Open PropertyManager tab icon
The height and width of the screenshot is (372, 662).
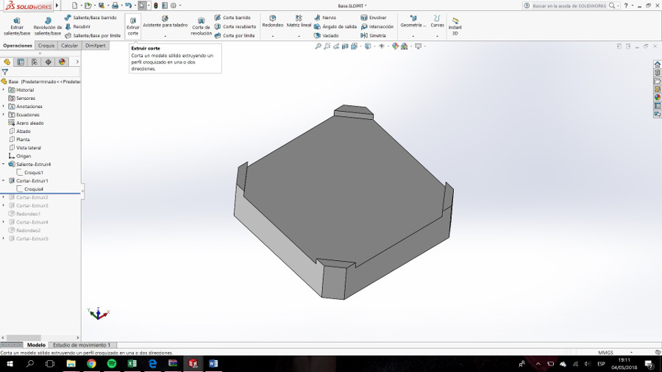(x=21, y=62)
